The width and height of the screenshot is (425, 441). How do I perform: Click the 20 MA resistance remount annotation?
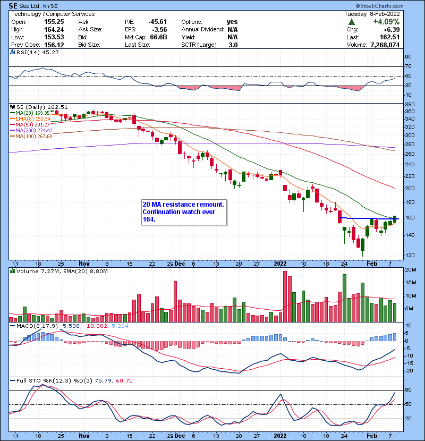tap(184, 212)
